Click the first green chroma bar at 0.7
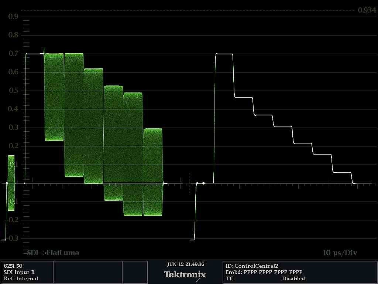378x284 pixels. pos(54,97)
